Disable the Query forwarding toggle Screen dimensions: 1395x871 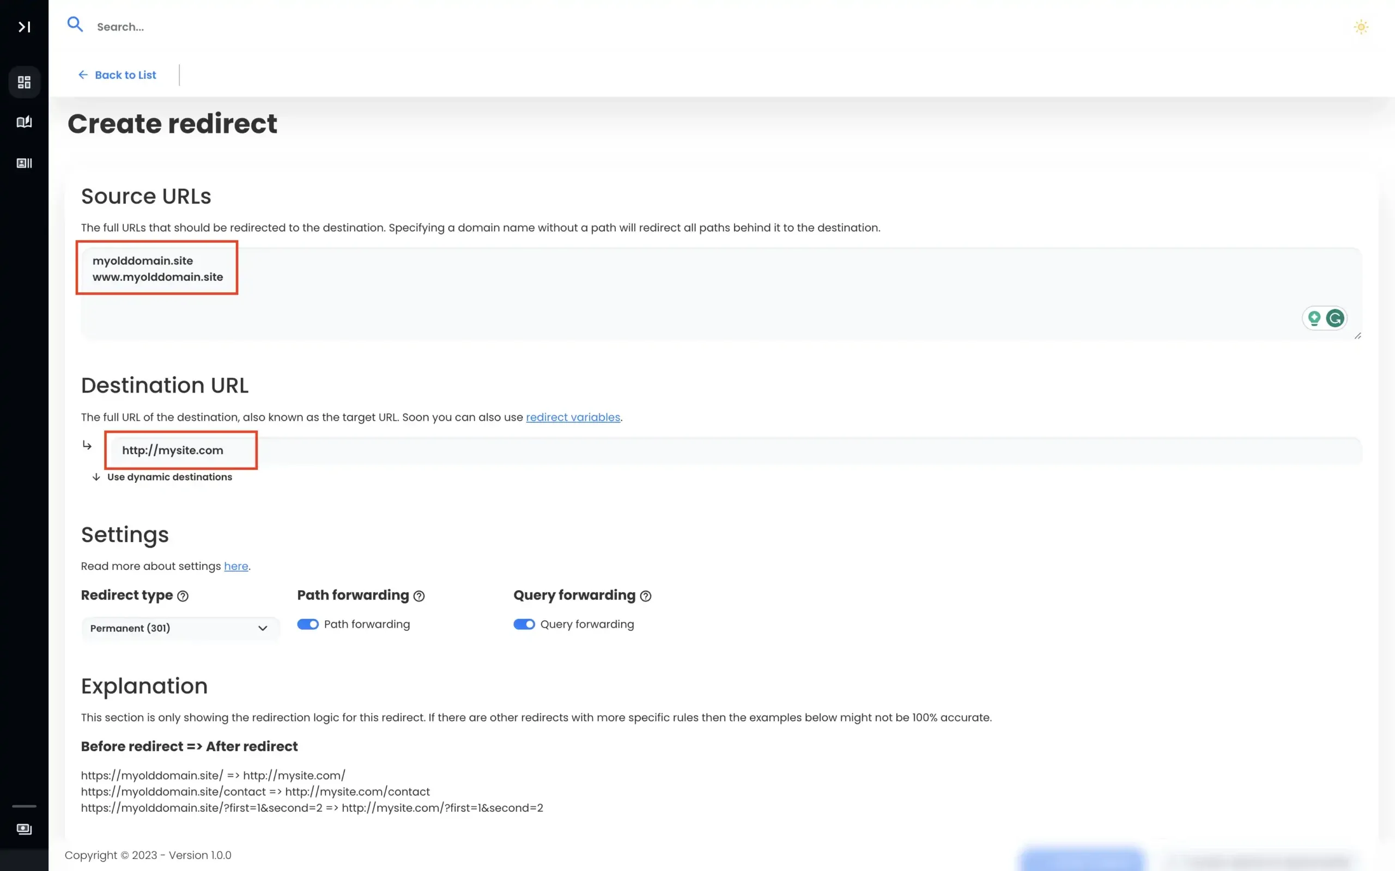525,624
